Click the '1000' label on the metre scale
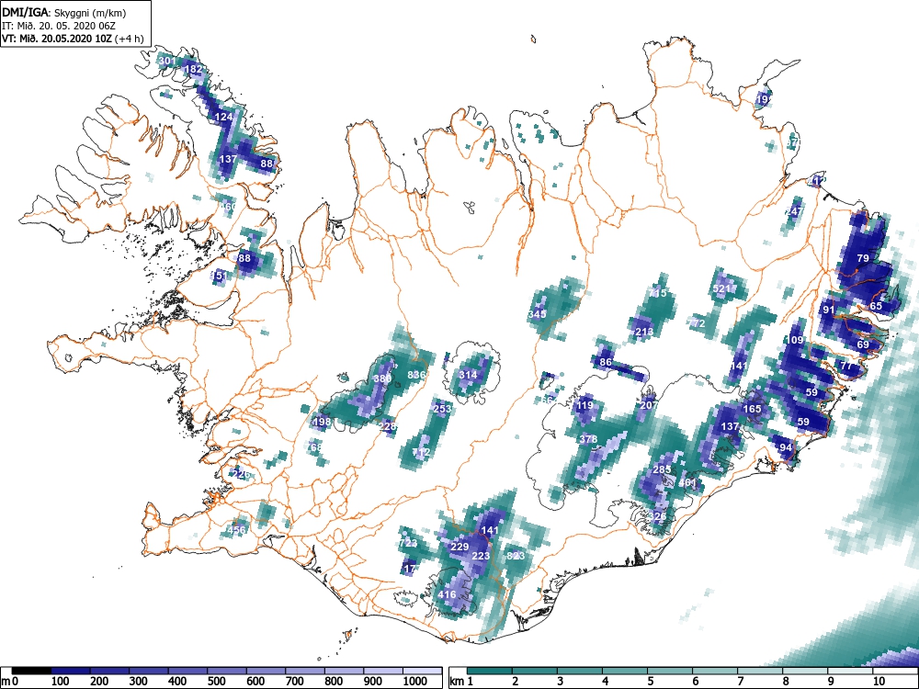Image resolution: width=919 pixels, height=689 pixels. coord(414,682)
